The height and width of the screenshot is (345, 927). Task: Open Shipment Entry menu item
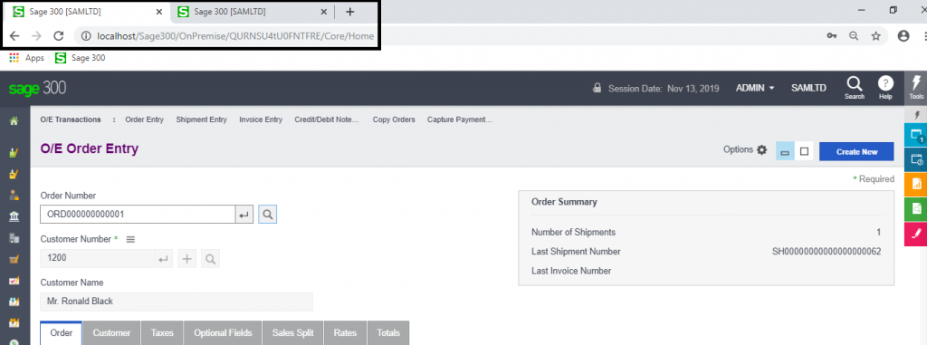click(x=201, y=120)
